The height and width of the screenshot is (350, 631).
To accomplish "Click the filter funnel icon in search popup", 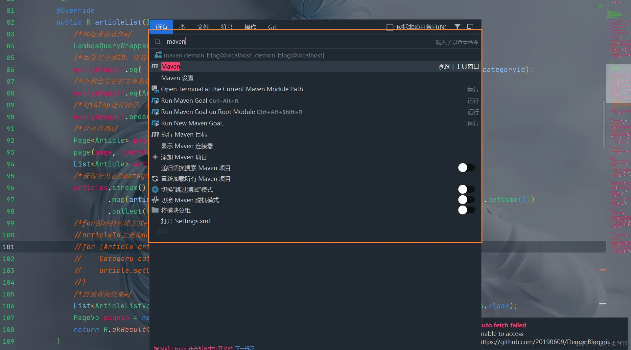I will coord(457,27).
